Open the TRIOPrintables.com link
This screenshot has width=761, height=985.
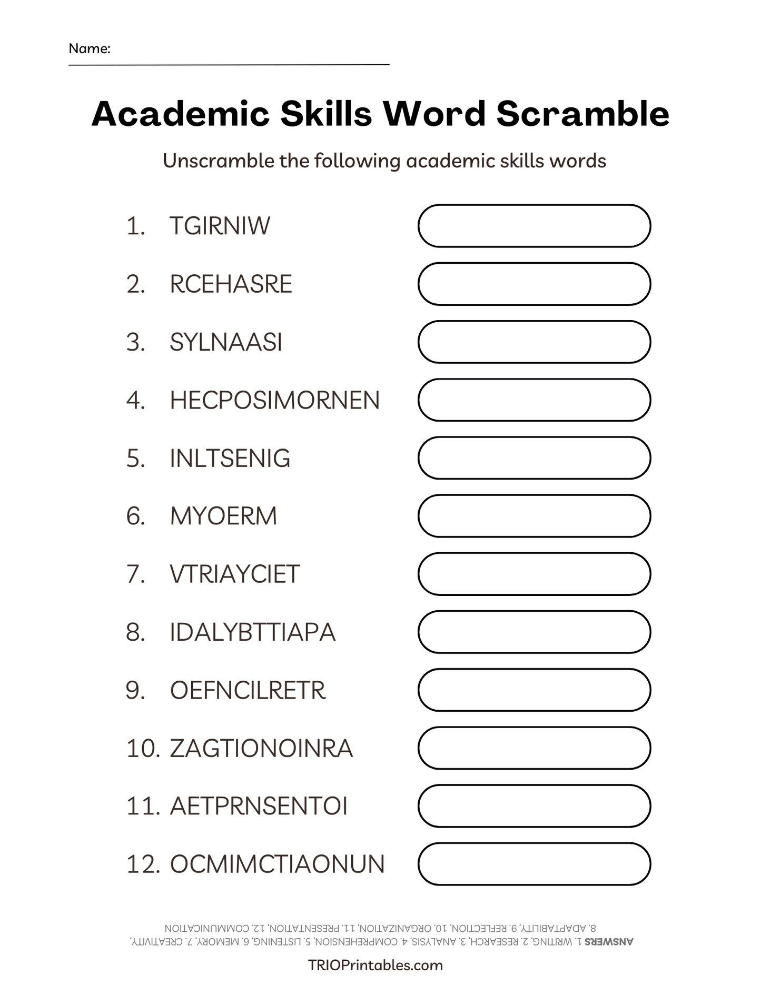pyautogui.click(x=375, y=965)
